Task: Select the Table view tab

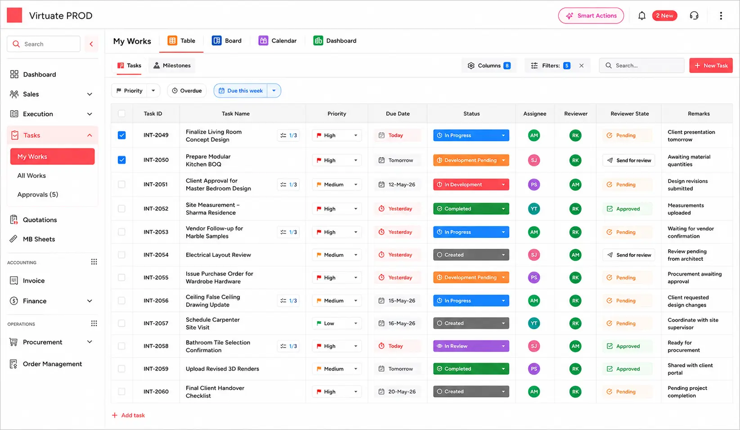Action: (182, 41)
